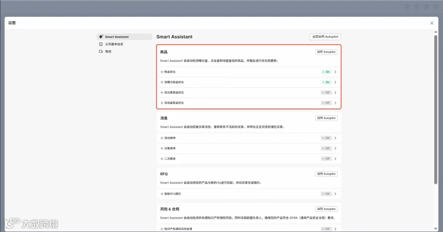Click 启用 Autopilot in the 消息 section
Image resolution: width=443 pixels, height=232 pixels.
(x=326, y=118)
